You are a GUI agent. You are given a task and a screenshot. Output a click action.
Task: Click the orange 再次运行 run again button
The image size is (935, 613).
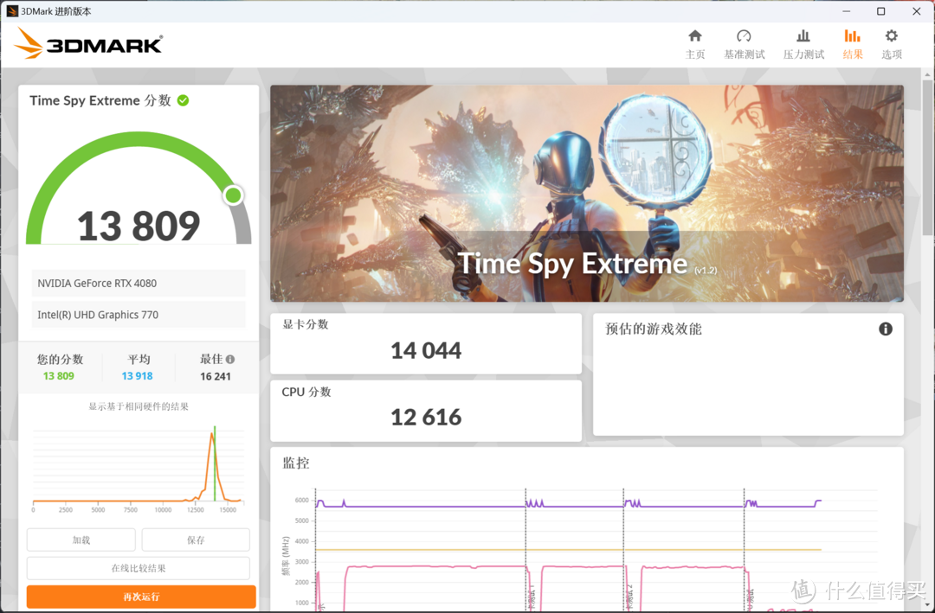(141, 597)
